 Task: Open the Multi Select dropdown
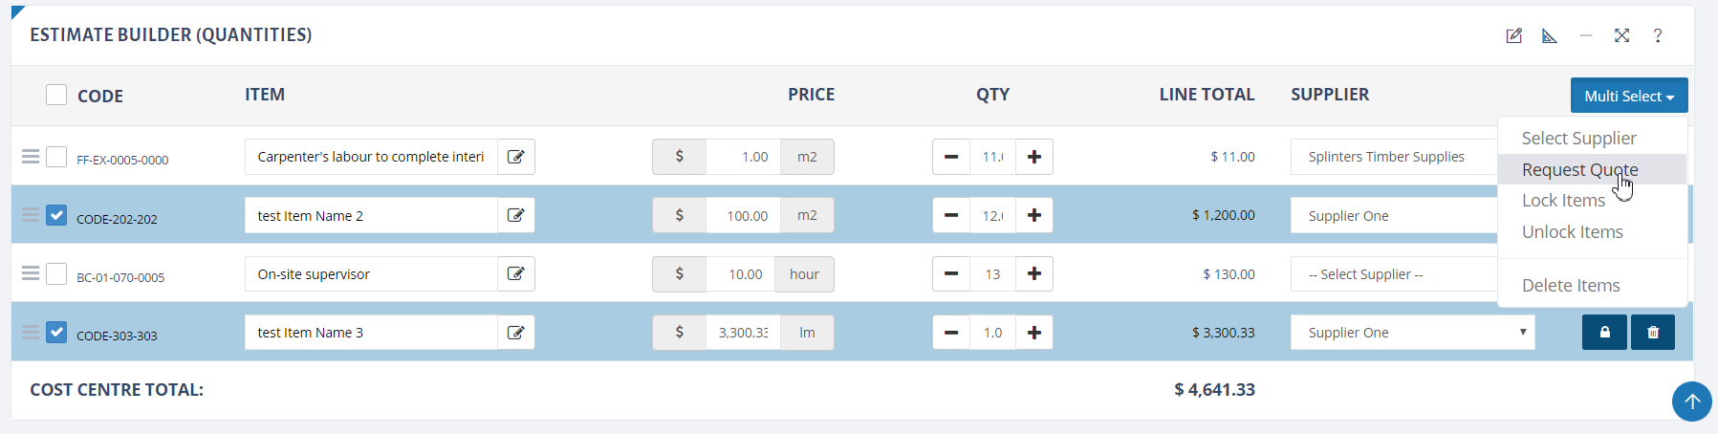pyautogui.click(x=1629, y=96)
